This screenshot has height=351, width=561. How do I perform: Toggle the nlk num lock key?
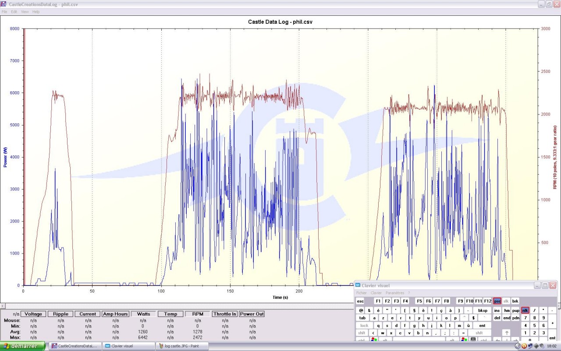pos(525,311)
